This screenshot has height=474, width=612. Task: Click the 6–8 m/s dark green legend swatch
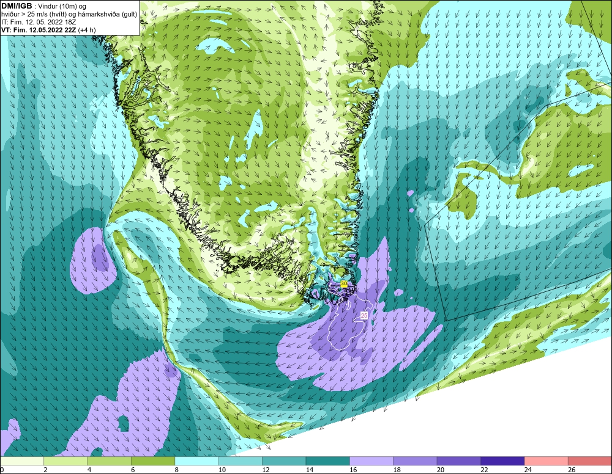pos(153,461)
